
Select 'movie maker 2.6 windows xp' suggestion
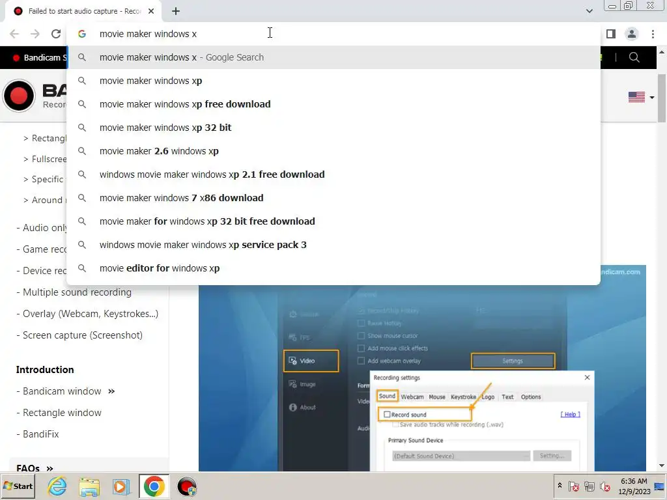coord(334,151)
